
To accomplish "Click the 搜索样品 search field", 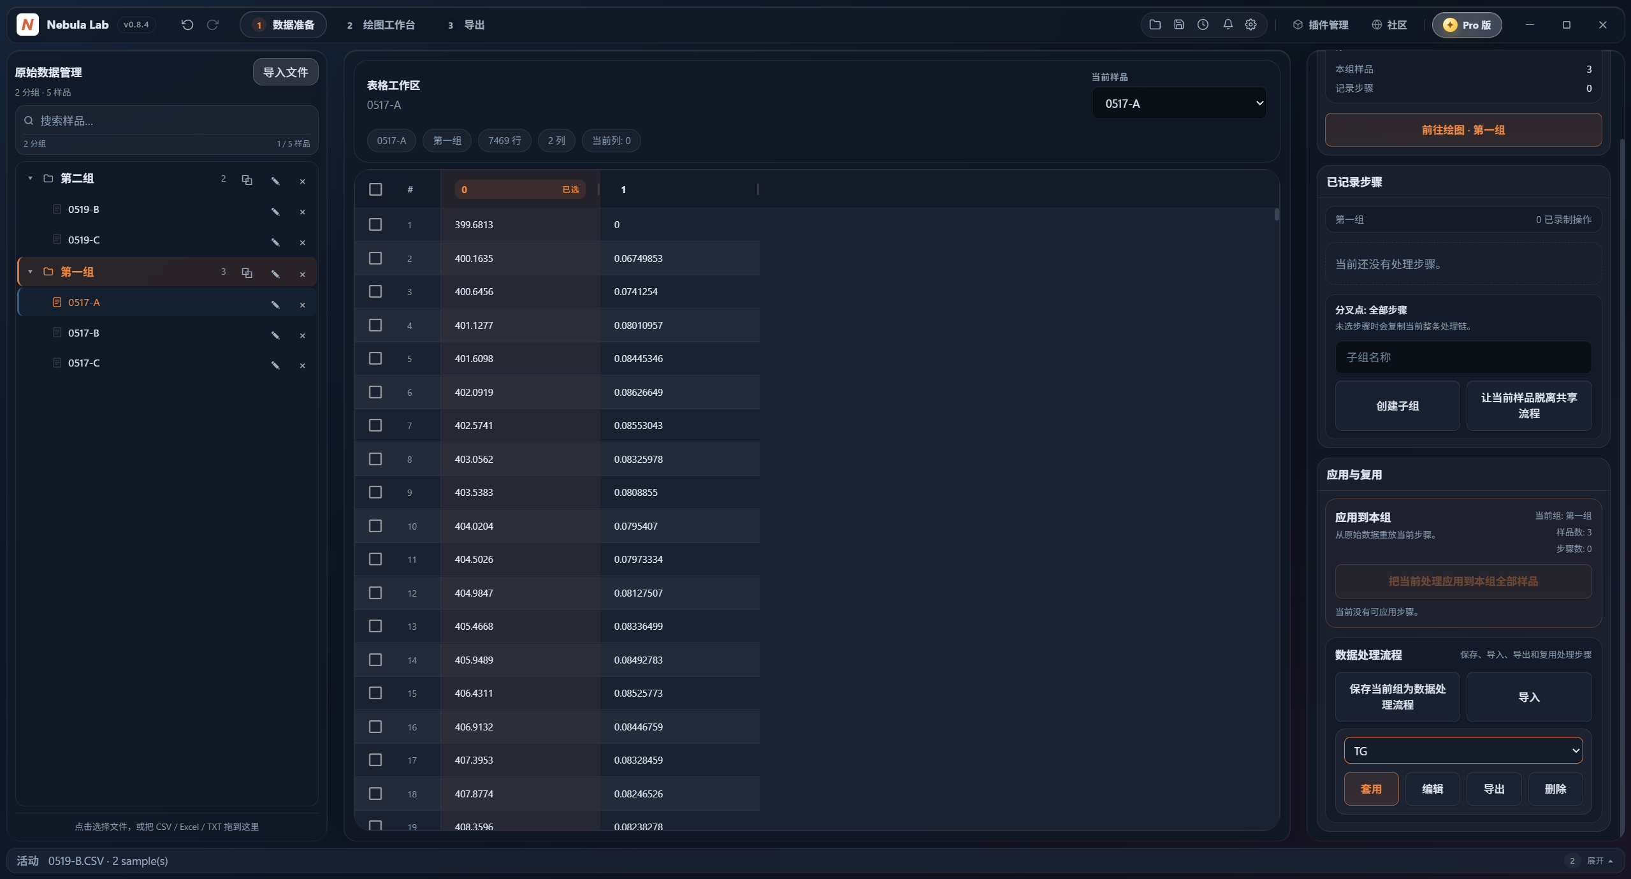I will pos(167,120).
